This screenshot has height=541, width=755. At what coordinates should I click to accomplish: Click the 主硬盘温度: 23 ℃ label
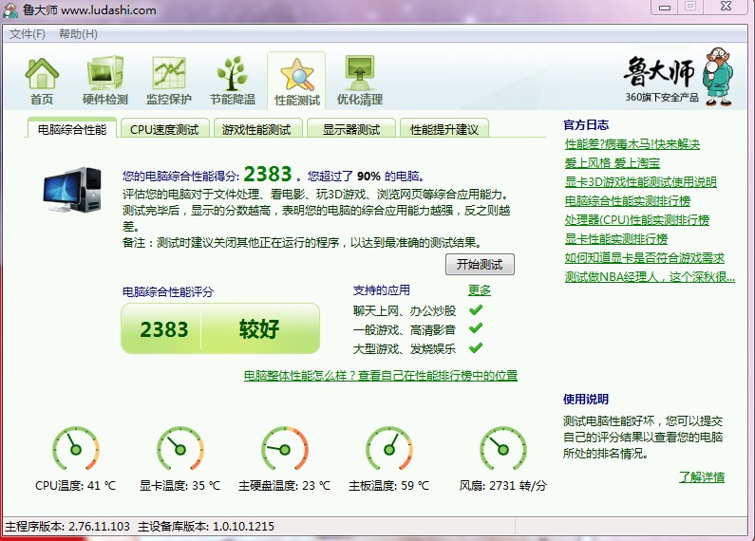284,485
